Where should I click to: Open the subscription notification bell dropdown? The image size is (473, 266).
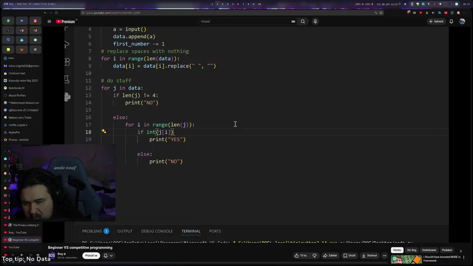coord(108,255)
